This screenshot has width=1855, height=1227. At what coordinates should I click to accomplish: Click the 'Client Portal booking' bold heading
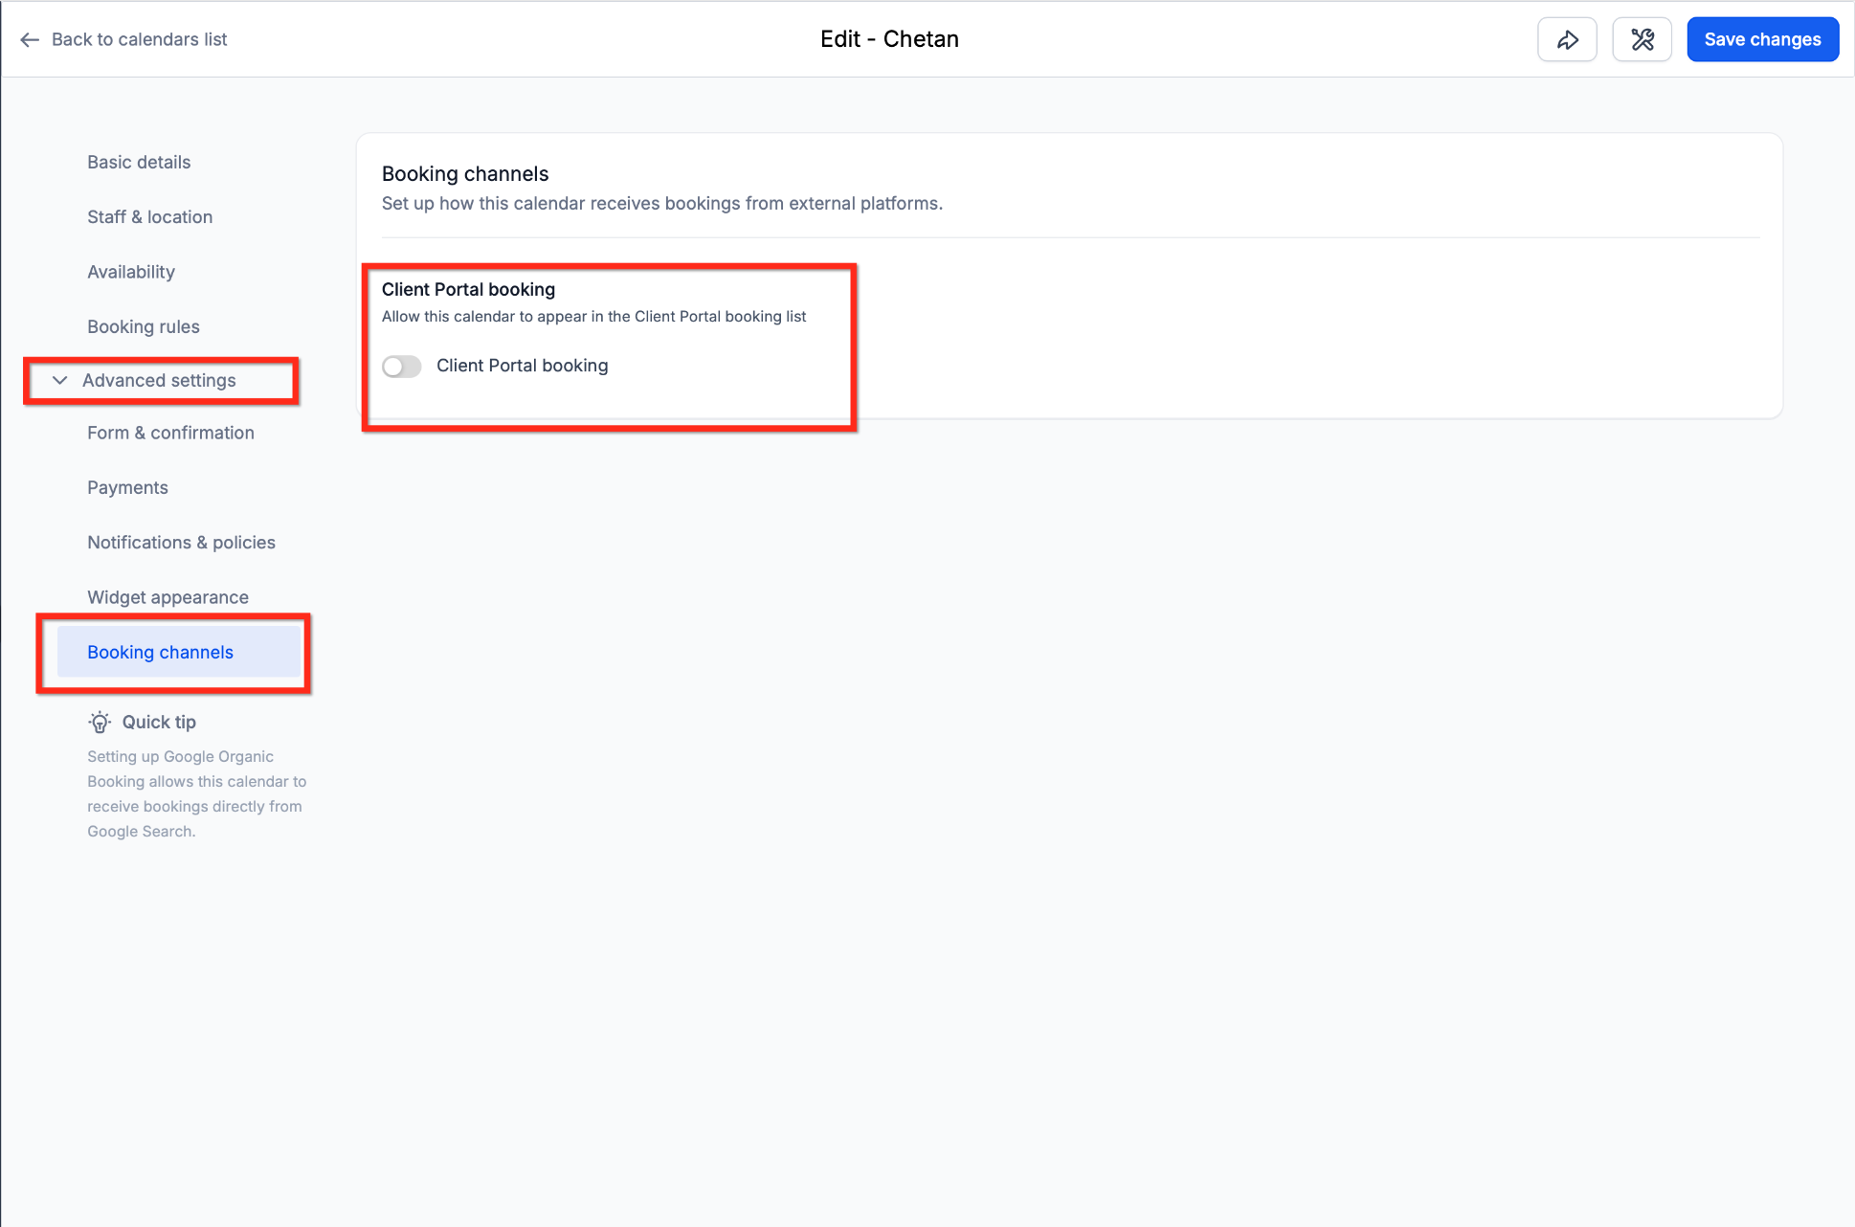(x=468, y=289)
